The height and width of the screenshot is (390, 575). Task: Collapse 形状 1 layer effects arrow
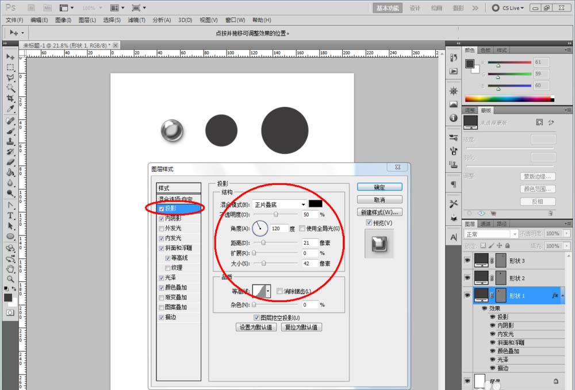point(562,296)
